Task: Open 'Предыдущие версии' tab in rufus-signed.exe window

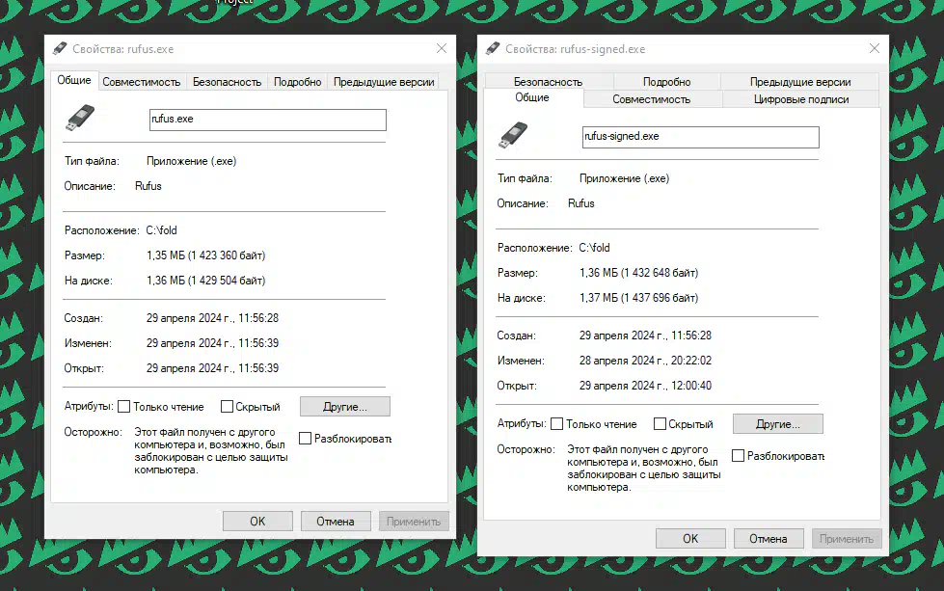Action: pos(800,81)
